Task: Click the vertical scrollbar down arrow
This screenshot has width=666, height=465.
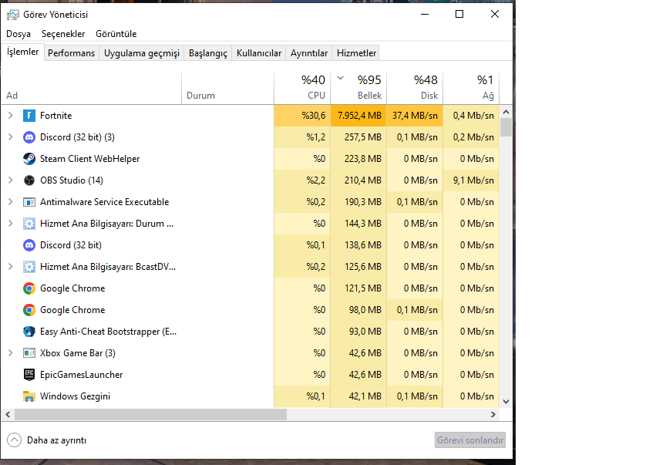Action: 506,402
